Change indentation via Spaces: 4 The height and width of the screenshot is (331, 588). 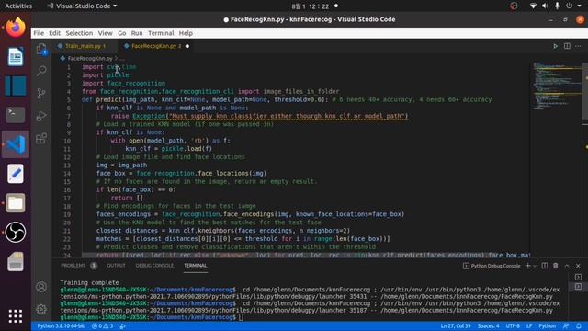(488, 326)
